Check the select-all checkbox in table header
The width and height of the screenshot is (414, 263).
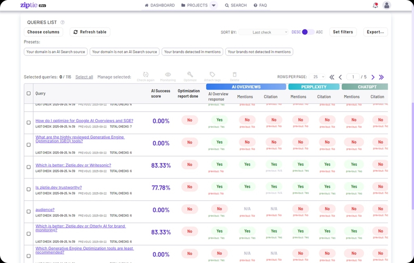point(29,93)
